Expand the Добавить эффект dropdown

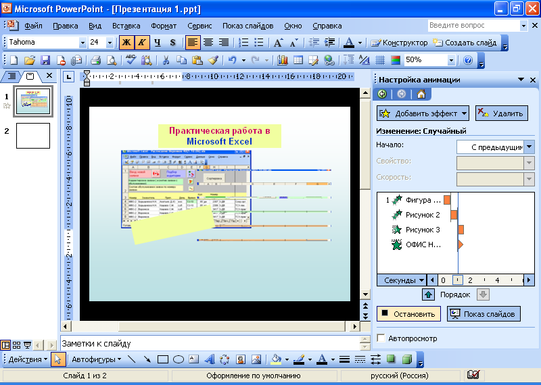coord(464,113)
